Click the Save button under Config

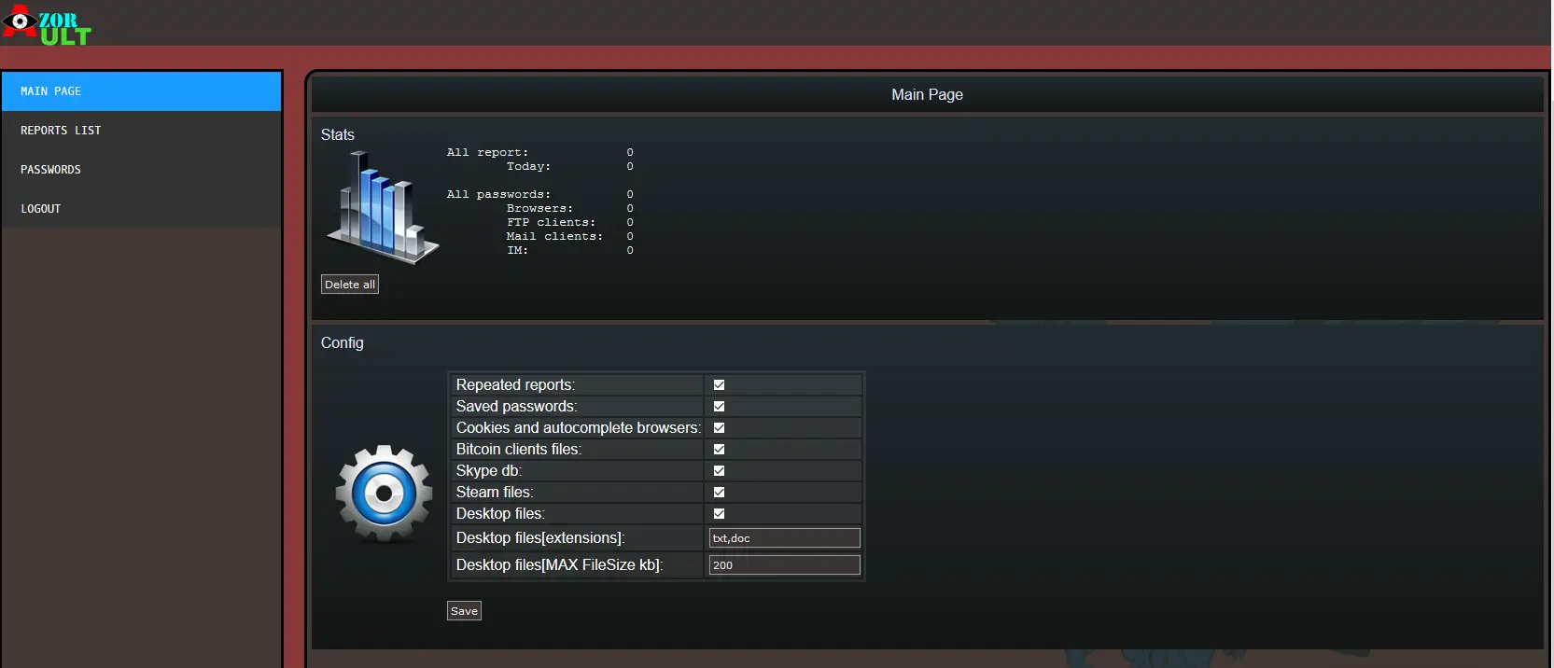(x=464, y=611)
